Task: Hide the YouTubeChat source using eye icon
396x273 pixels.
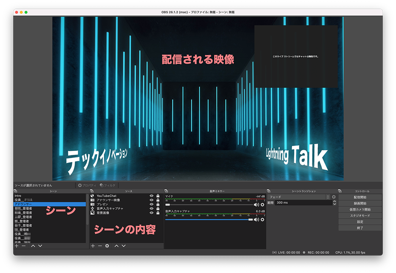Action: point(152,196)
